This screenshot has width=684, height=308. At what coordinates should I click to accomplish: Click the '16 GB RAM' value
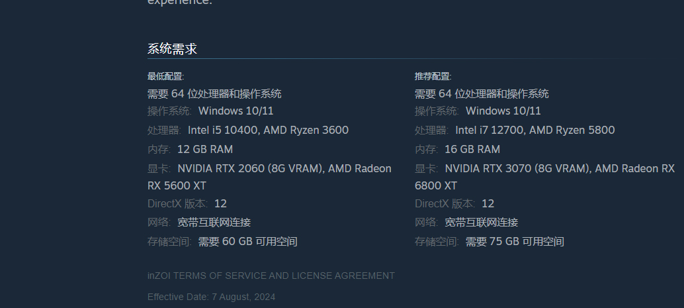(x=472, y=150)
